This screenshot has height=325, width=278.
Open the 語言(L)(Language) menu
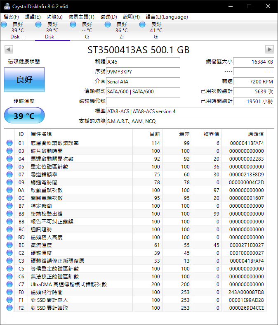pyautogui.click(x=167, y=17)
